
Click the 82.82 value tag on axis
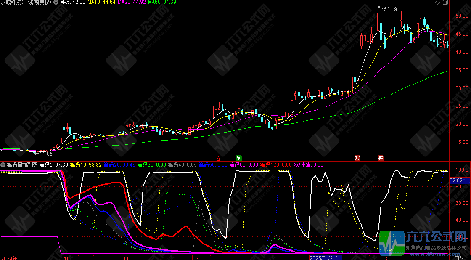pyautogui.click(x=456, y=180)
